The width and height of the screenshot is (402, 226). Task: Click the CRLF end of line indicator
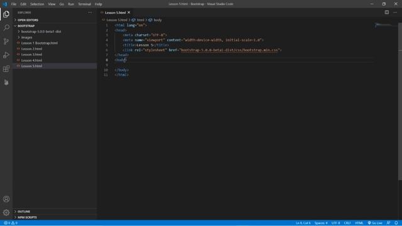pos(347,223)
